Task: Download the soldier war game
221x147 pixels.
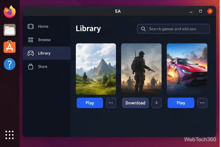Action: click(135, 103)
